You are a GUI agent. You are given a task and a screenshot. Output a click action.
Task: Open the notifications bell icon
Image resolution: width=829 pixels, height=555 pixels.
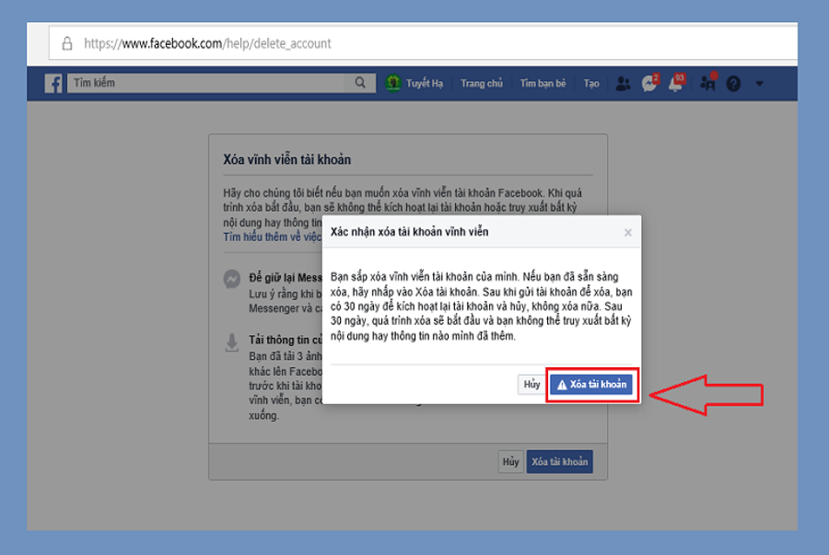pos(677,84)
